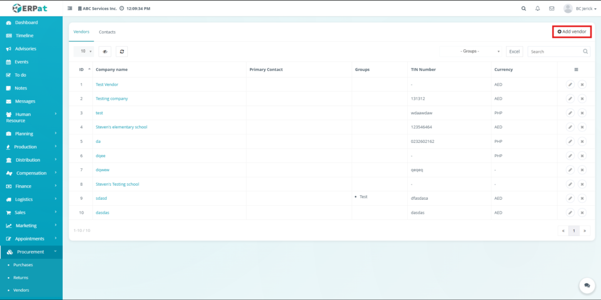Export the table with the Excel button
601x300 pixels.
point(514,52)
